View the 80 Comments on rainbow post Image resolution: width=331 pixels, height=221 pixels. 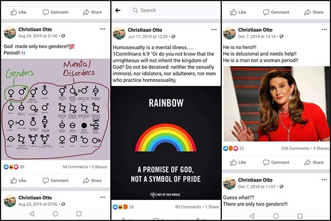[x=188, y=207]
